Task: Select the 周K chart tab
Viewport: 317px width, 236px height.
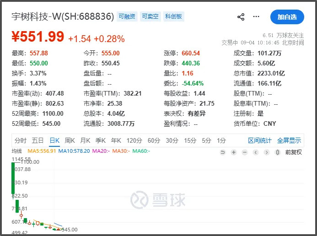Action: pos(70,140)
